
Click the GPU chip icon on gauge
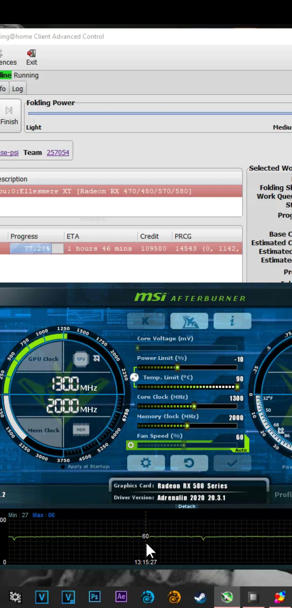pos(81,359)
